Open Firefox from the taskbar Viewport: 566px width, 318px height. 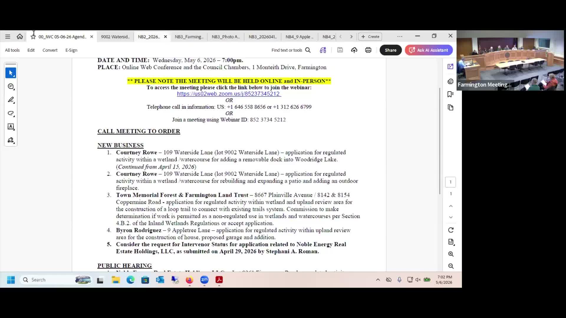[x=190, y=280]
